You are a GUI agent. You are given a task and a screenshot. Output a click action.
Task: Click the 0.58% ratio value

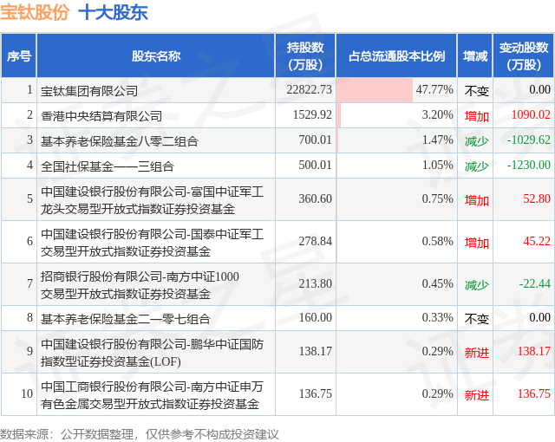[x=437, y=241]
